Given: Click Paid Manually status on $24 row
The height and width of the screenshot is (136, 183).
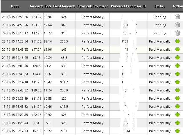Looking at the screenshot, I should [x=160, y=123].
